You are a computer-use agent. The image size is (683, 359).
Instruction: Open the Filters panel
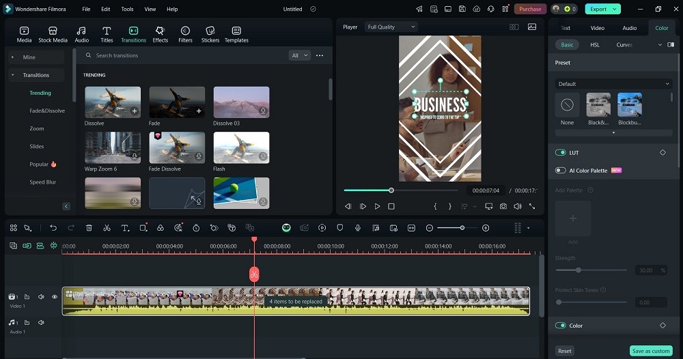click(185, 34)
